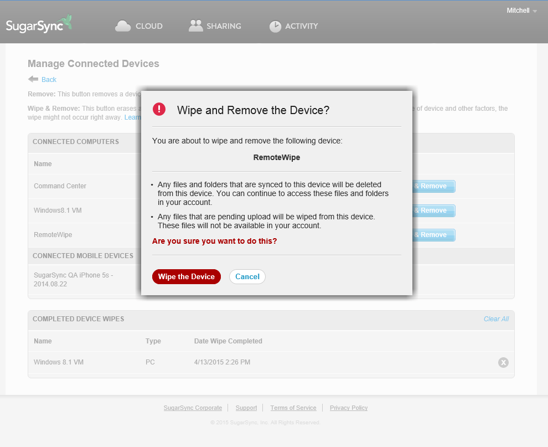
Task: Go back using the Back link
Action: tap(49, 79)
